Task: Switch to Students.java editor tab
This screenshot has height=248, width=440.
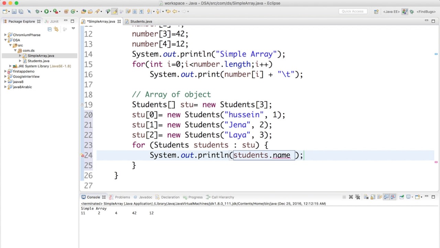Action: coord(139,21)
